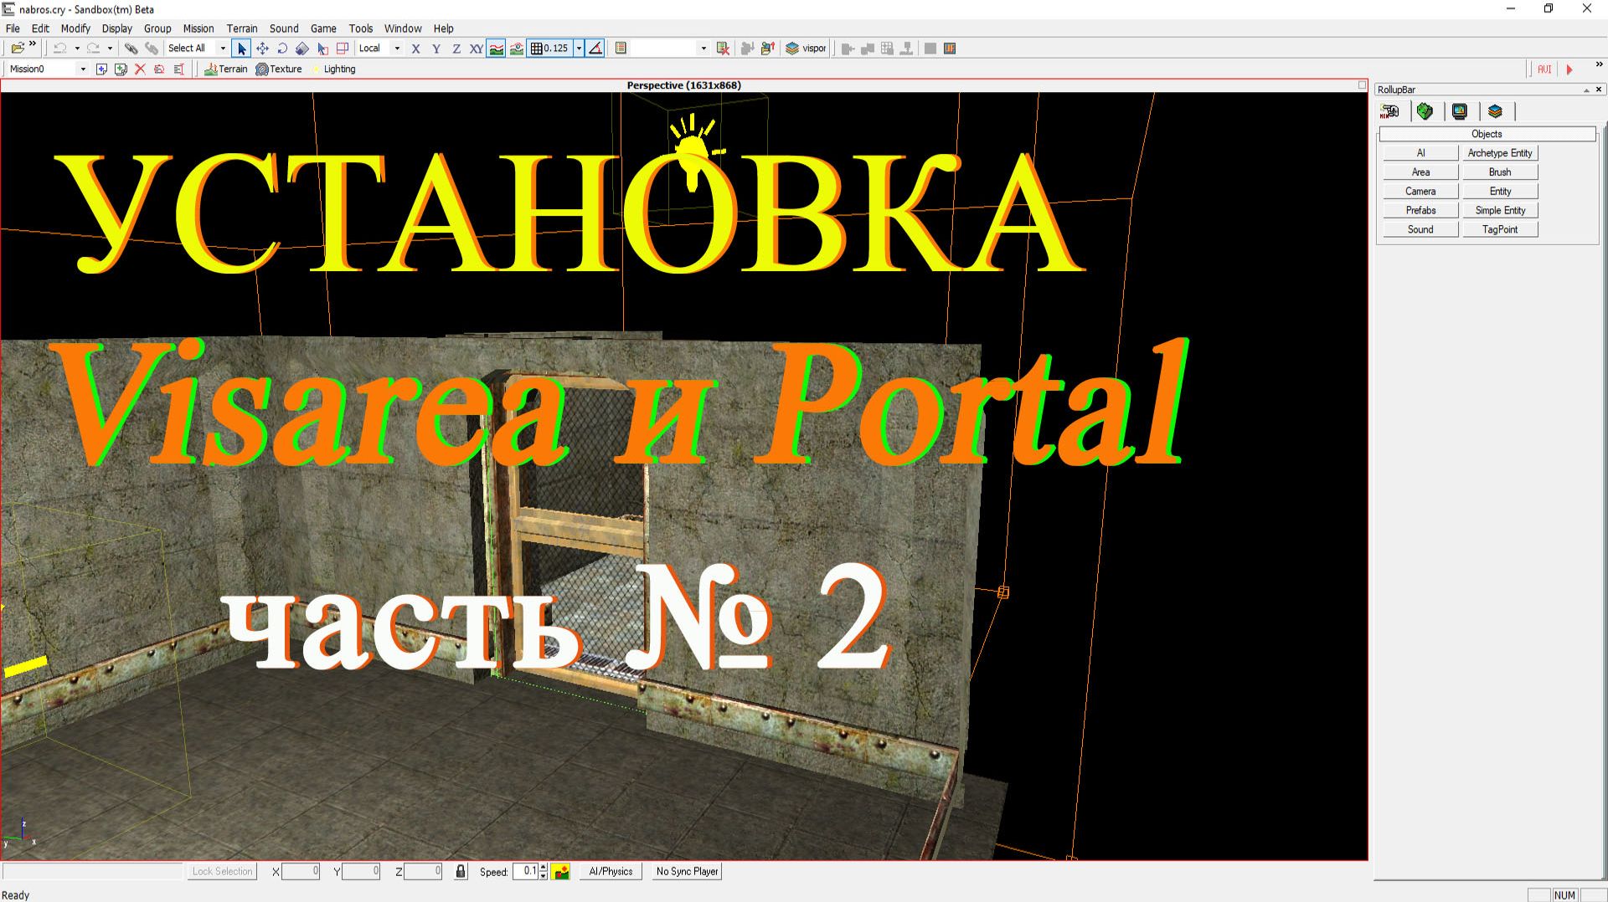Click the Select terrain tool icon
The image size is (1608, 902).
click(x=322, y=49)
